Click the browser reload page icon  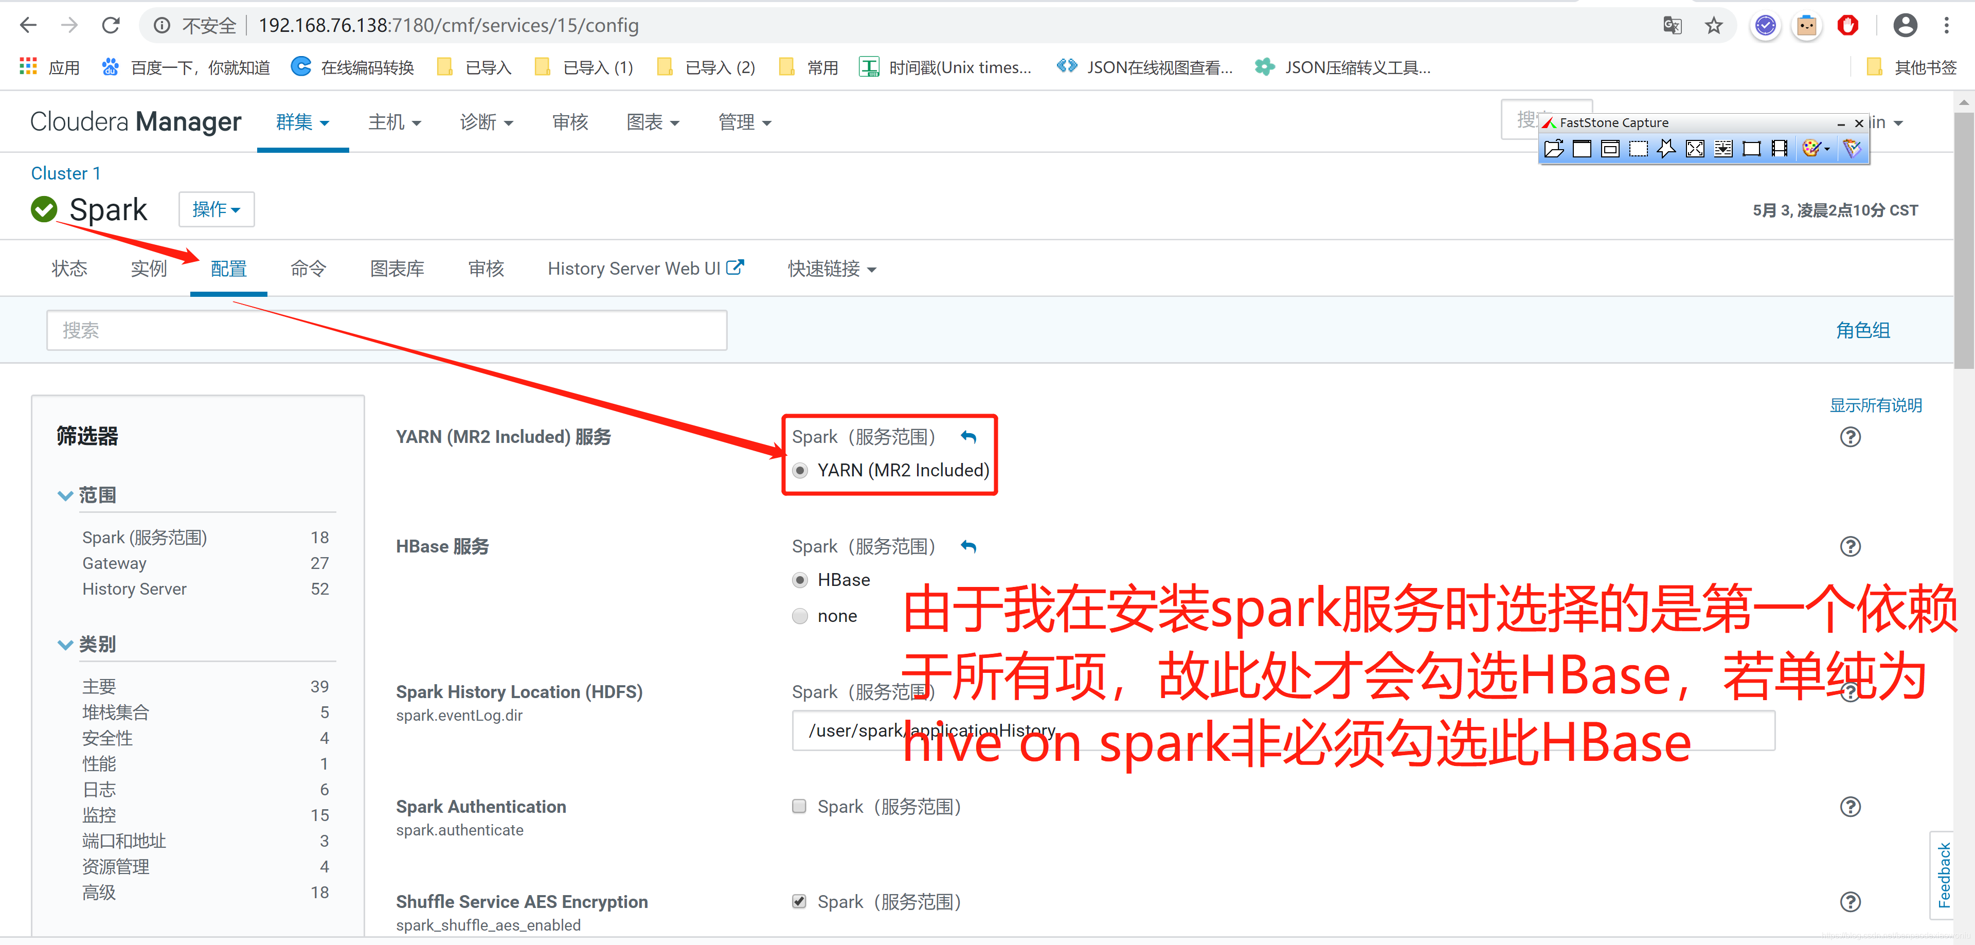(x=111, y=25)
